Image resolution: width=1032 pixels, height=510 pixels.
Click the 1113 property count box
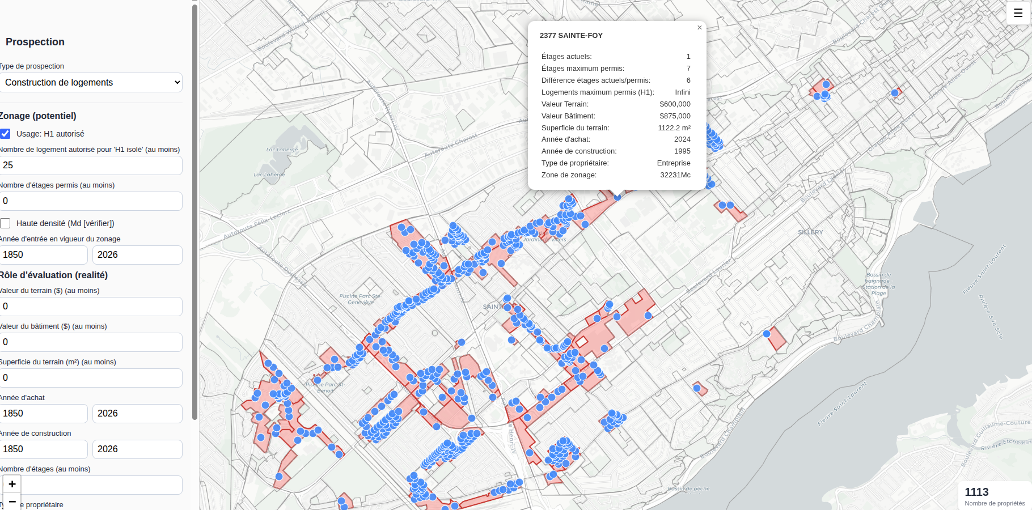995,496
